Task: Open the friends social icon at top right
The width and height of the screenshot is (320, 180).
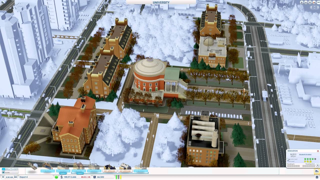Action: pyautogui.click(x=314, y=2)
